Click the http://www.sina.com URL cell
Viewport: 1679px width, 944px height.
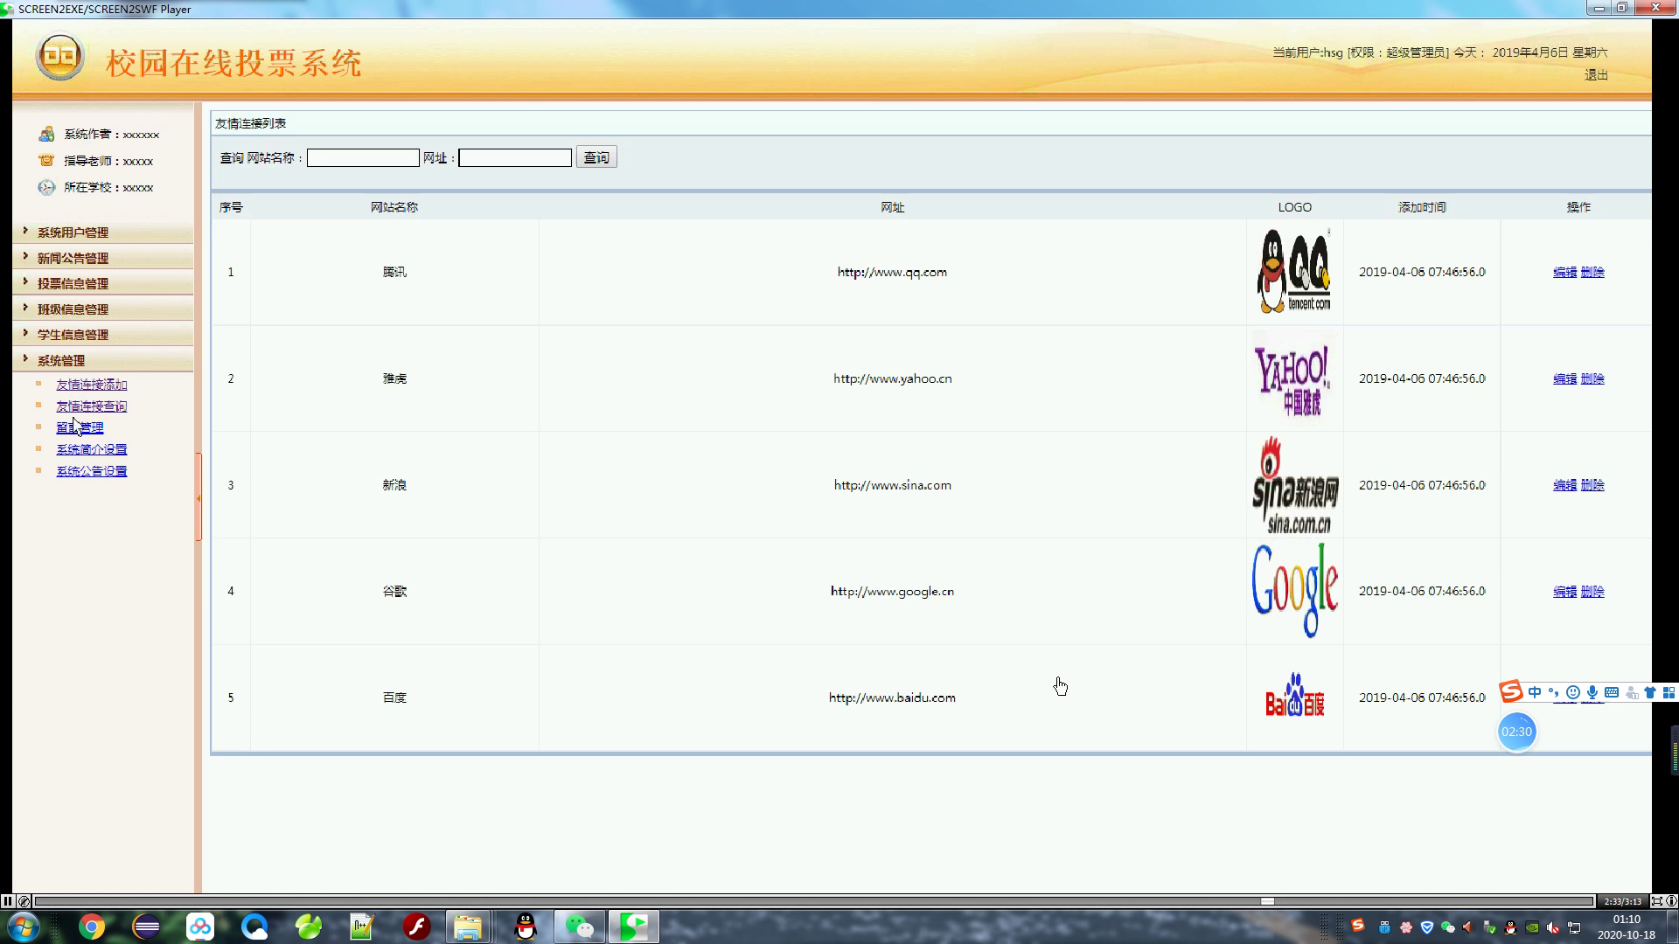892,485
